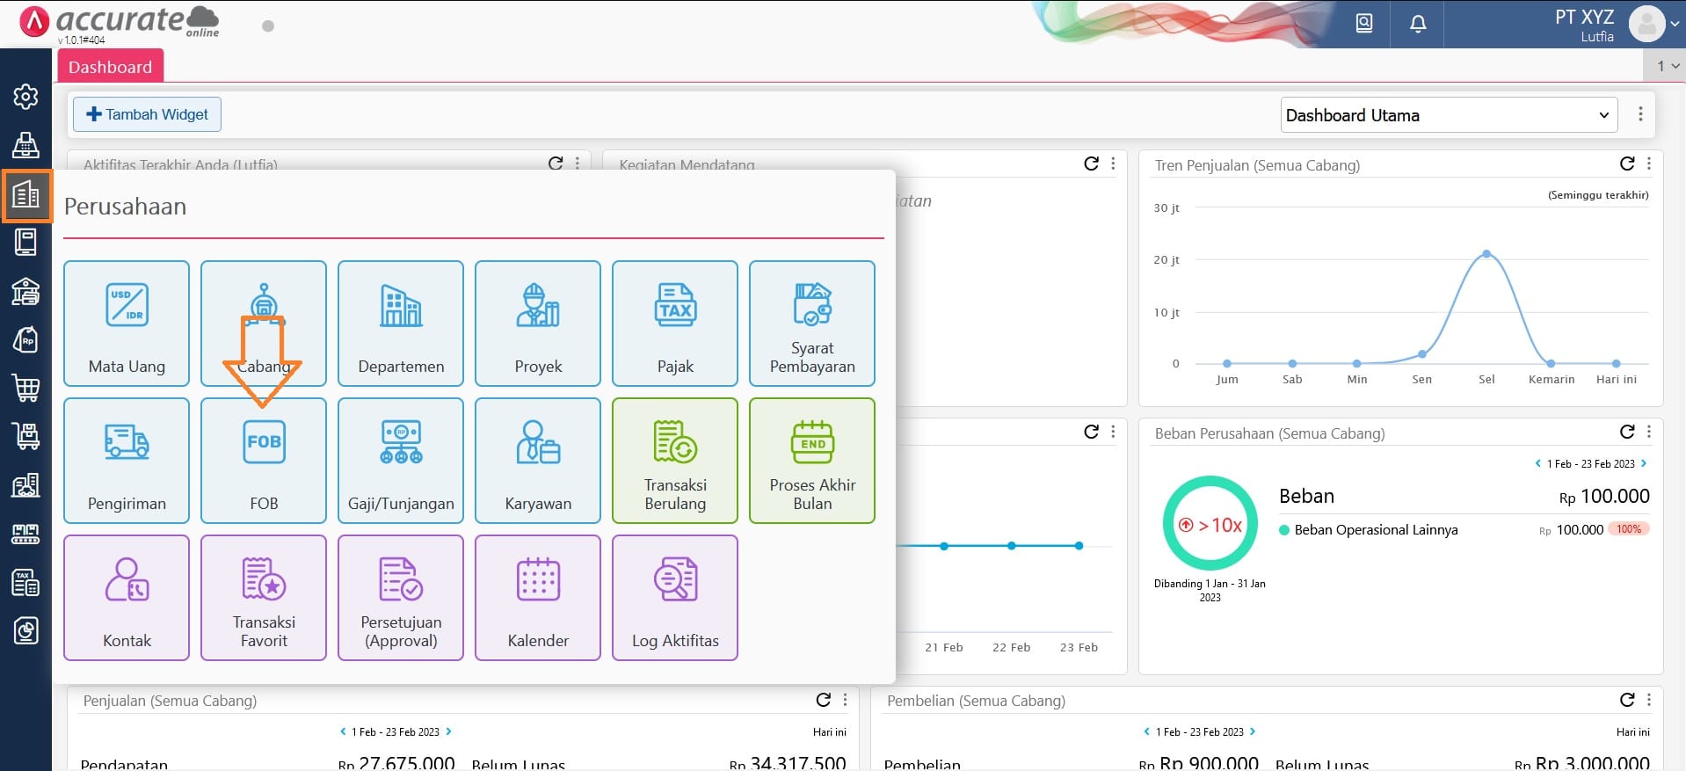Click the FOB menu tile
The height and width of the screenshot is (771, 1686).
[264, 461]
